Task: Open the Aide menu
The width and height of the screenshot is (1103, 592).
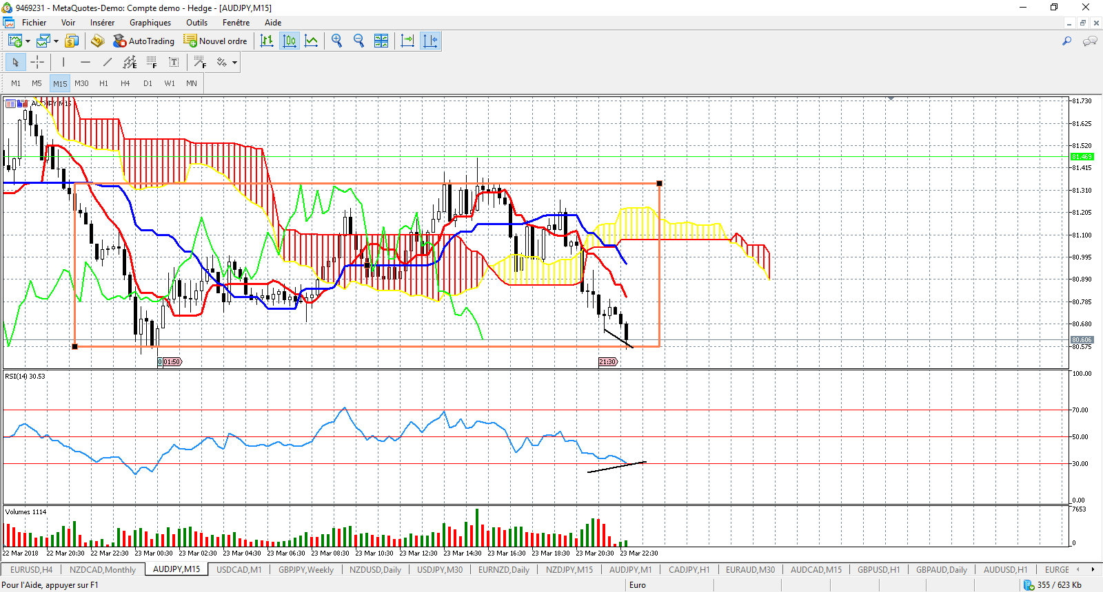Action: coord(273,23)
